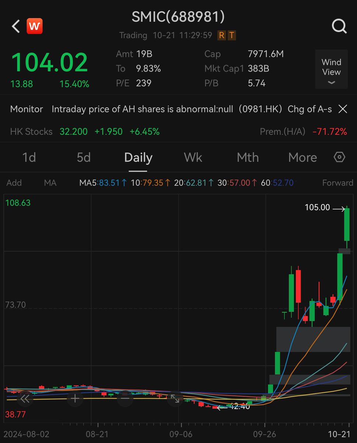The width and height of the screenshot is (357, 443).
Task: Tap the 15.40% change value
Action: 74,84
